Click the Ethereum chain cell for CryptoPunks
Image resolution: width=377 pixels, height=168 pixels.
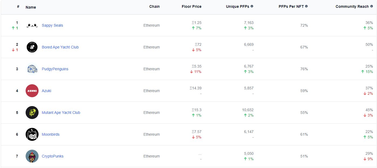click(x=152, y=156)
